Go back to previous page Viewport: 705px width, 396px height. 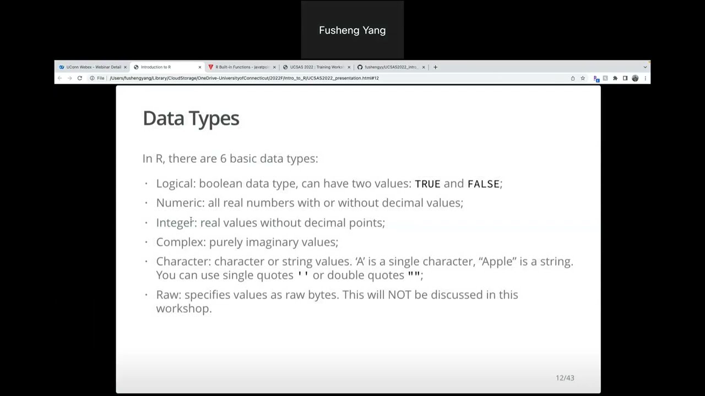[x=60, y=78]
